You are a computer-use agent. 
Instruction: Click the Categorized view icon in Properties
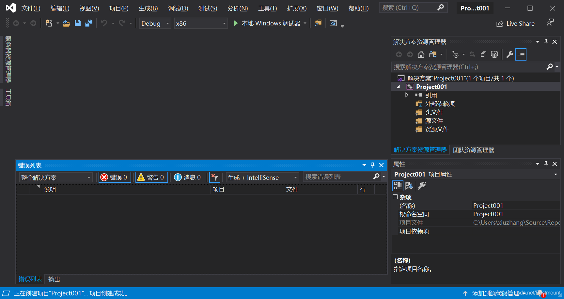398,186
